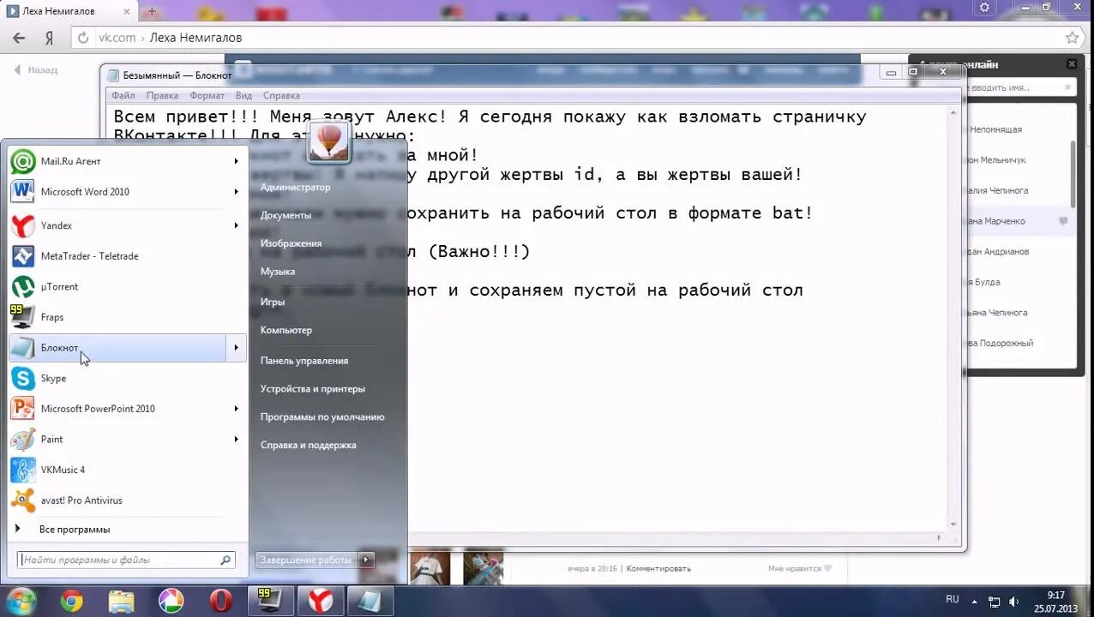
Task: Open Opera browser from taskbar
Action: coord(221,602)
